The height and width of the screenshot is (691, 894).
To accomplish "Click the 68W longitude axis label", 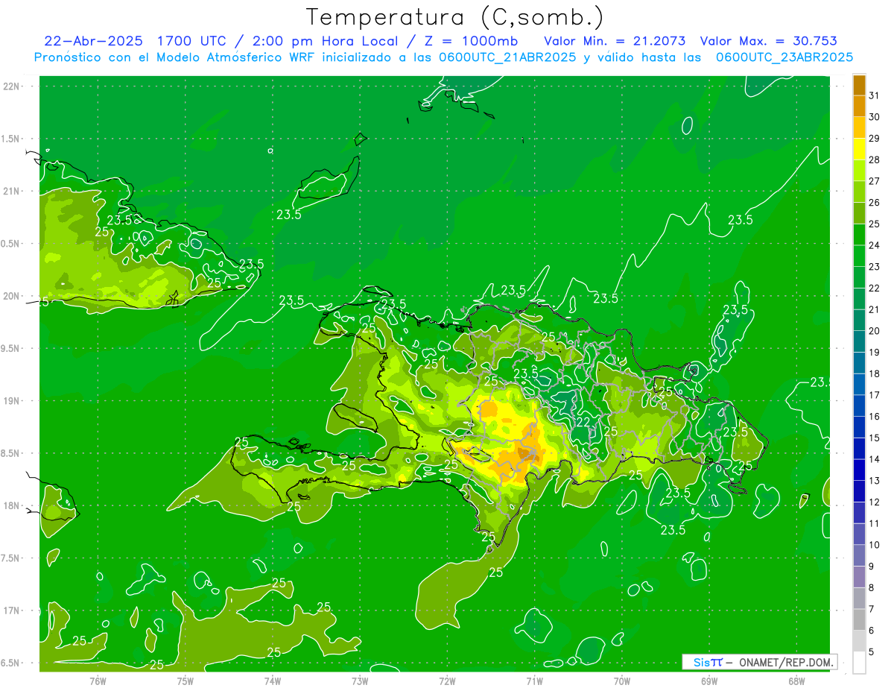I will tap(796, 681).
